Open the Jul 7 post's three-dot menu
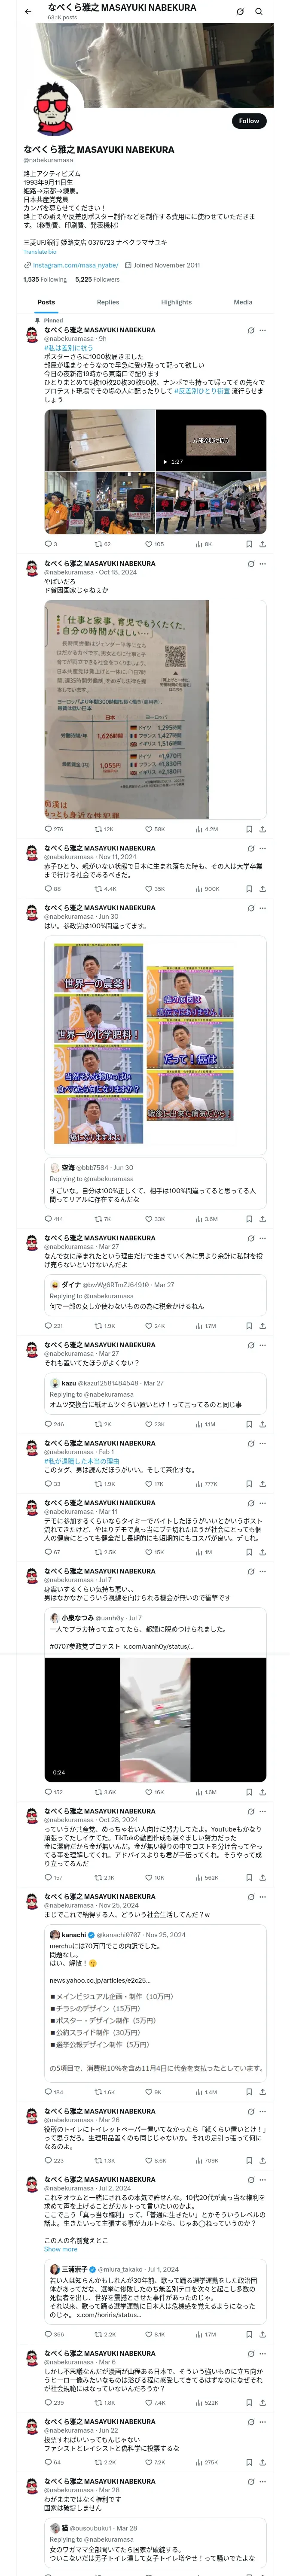 click(263, 1571)
